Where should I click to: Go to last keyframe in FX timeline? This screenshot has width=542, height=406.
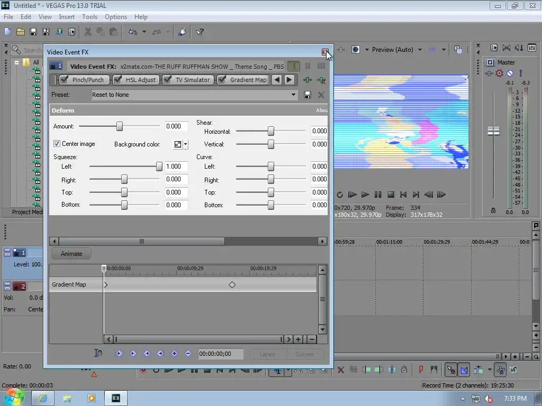(160, 353)
